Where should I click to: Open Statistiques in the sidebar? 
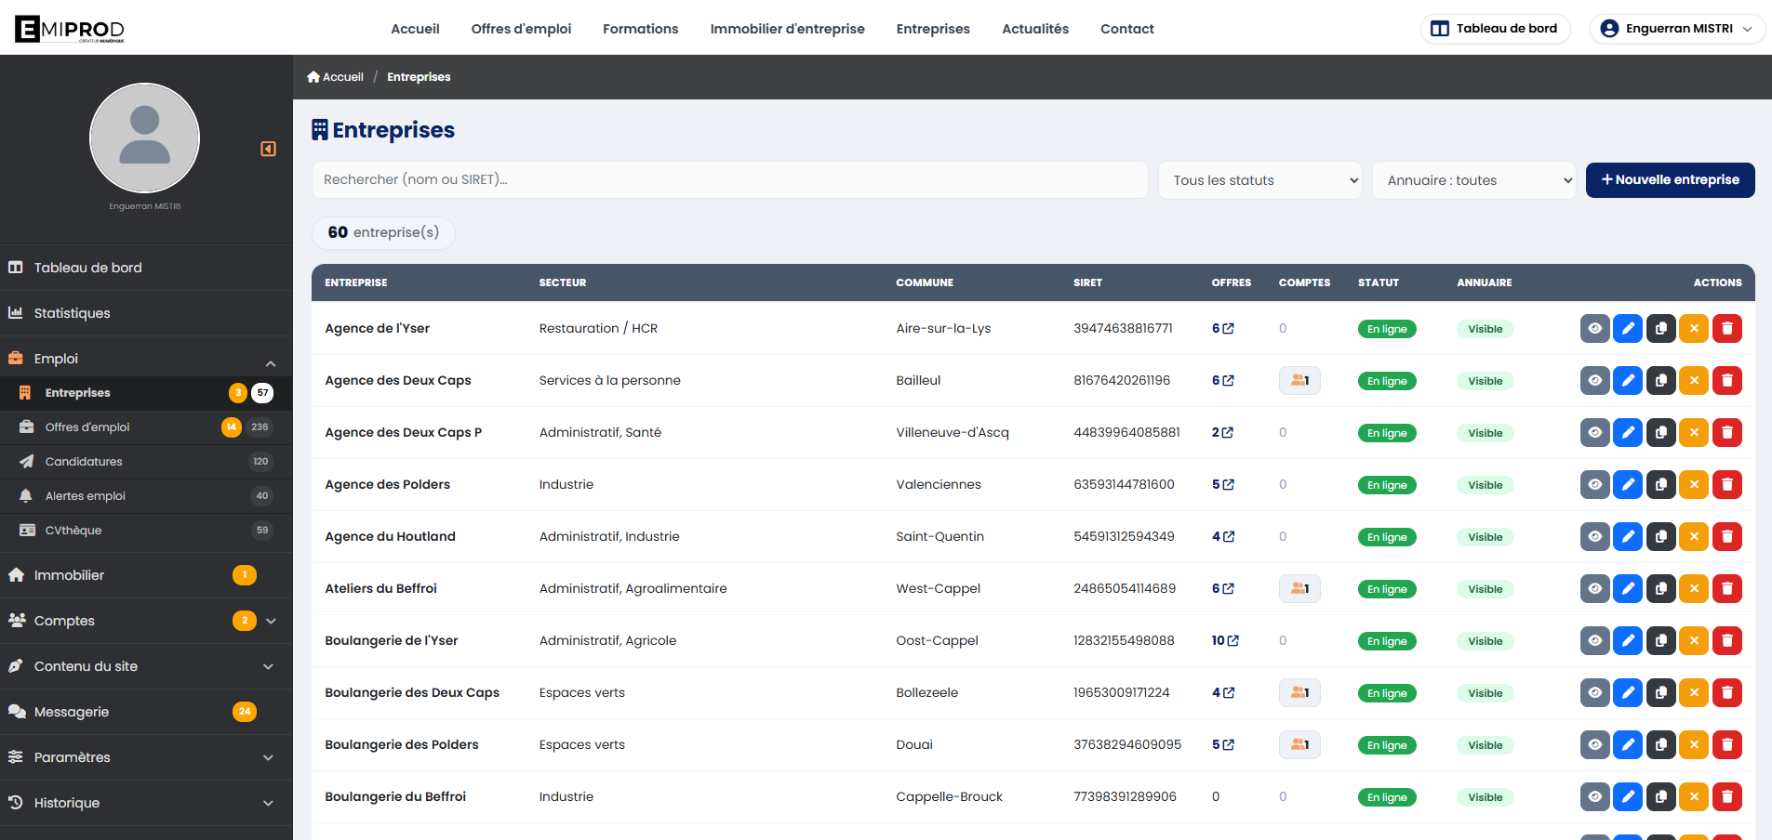point(146,313)
